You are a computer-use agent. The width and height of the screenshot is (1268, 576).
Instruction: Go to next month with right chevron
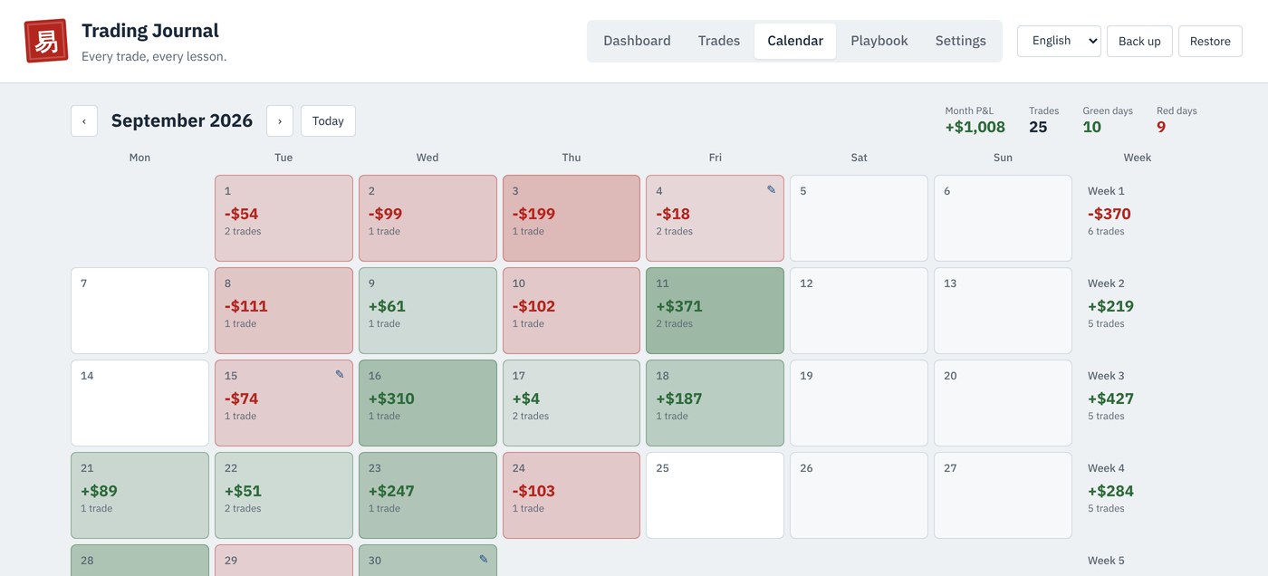point(280,120)
